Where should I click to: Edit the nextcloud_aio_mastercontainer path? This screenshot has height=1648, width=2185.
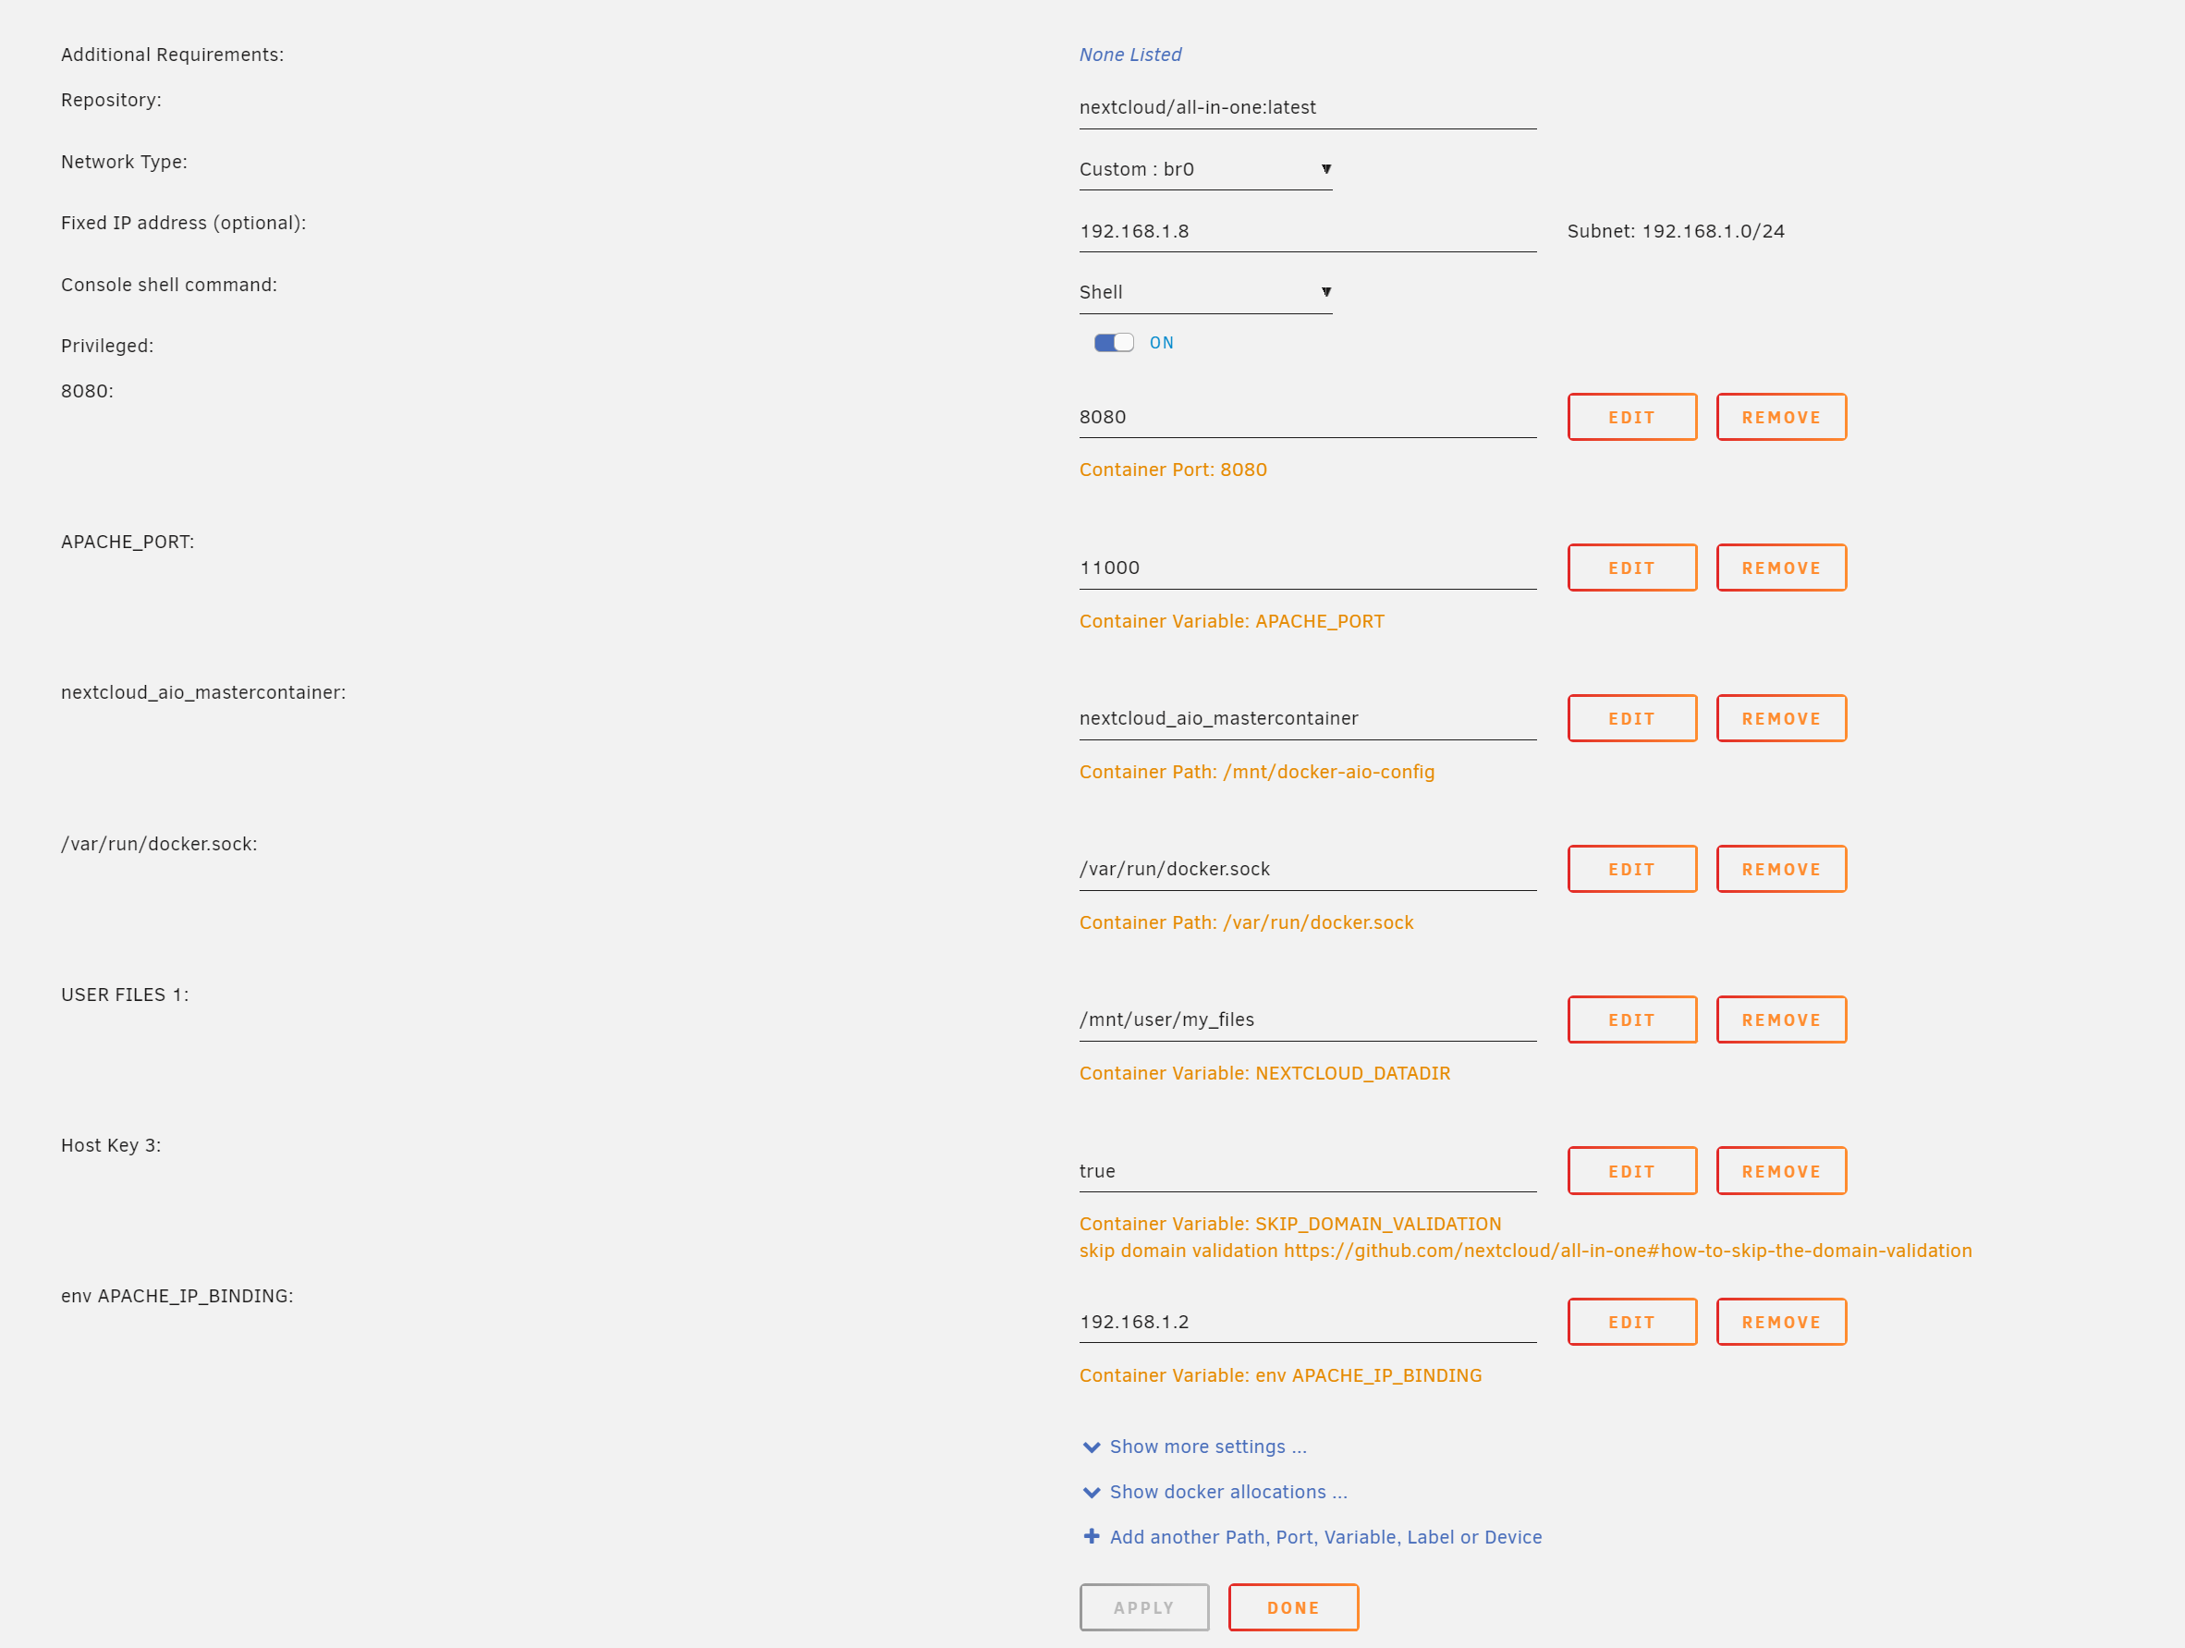click(x=1630, y=718)
